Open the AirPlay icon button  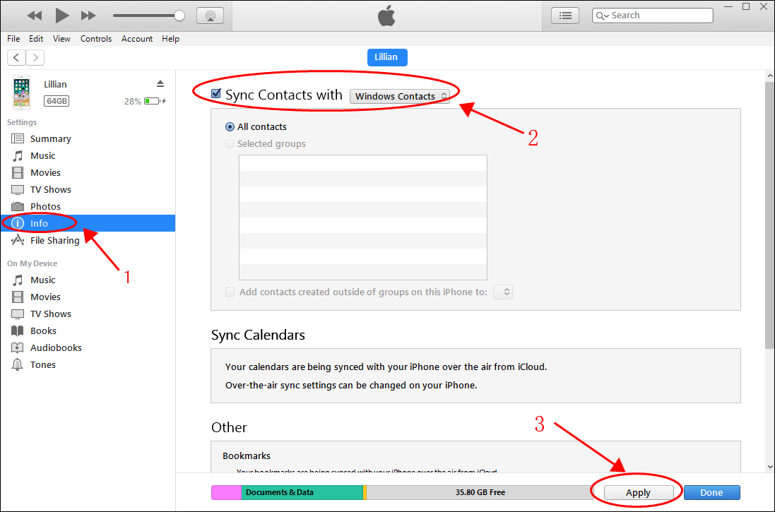[x=210, y=15]
